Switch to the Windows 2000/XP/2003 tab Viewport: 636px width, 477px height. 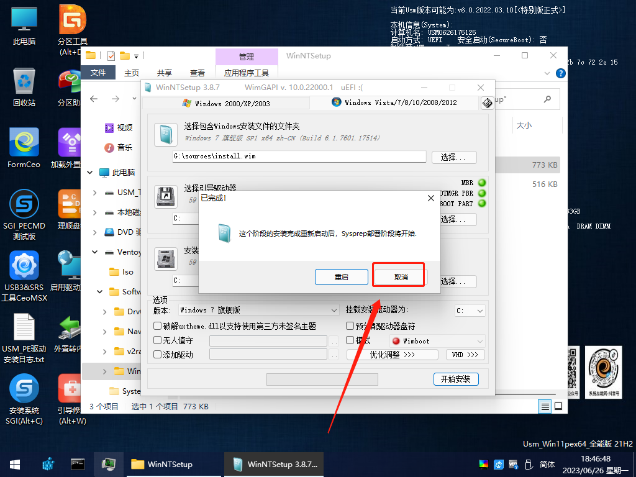click(226, 104)
